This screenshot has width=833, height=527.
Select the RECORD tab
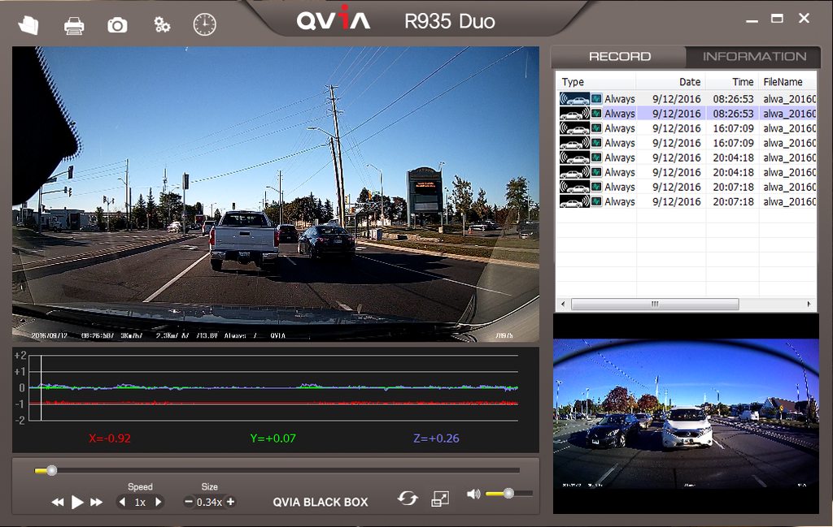click(x=619, y=57)
